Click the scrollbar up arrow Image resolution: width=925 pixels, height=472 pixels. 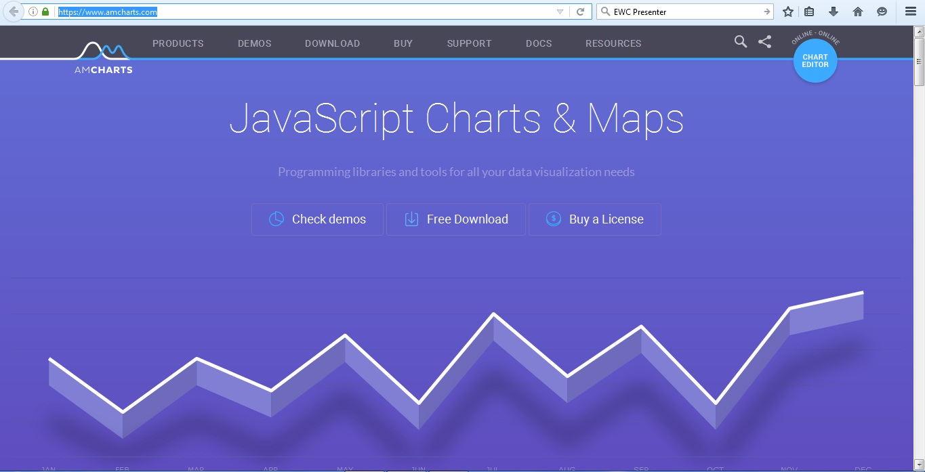pos(920,31)
